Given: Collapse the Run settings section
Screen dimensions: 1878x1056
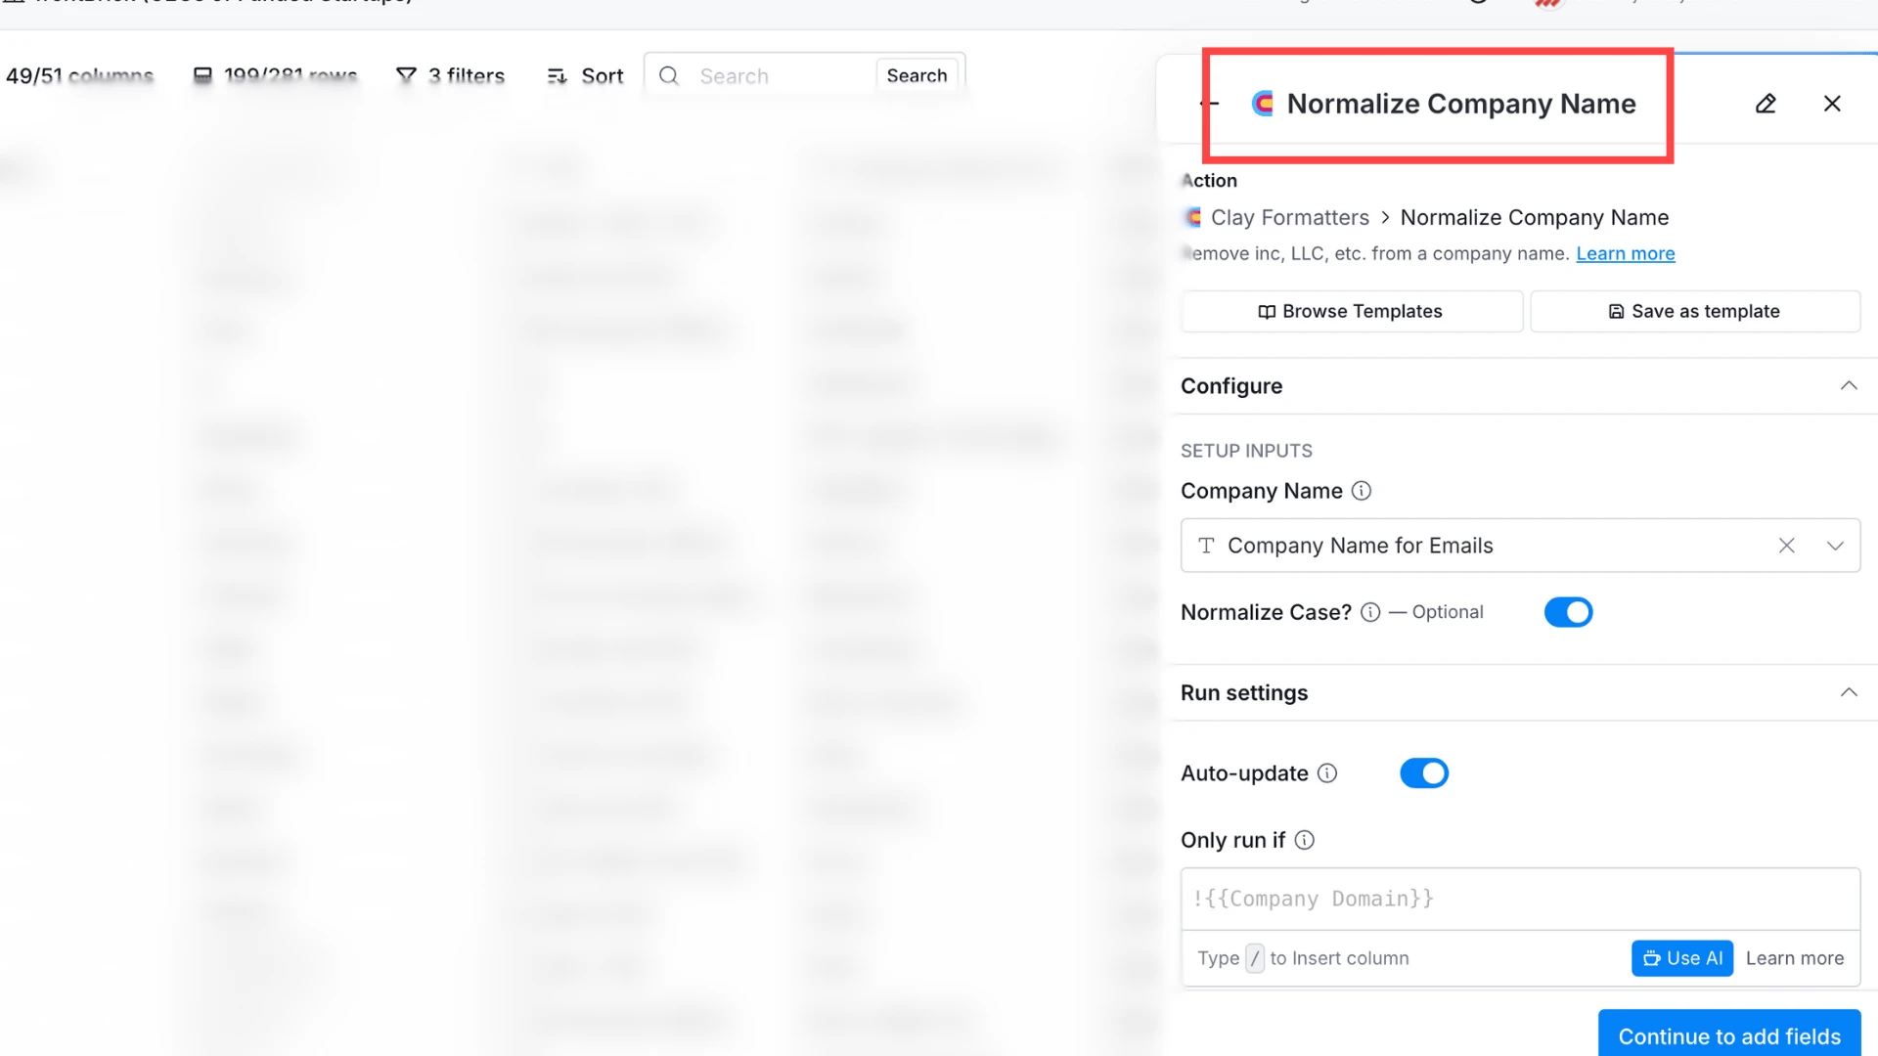Looking at the screenshot, I should point(1849,691).
